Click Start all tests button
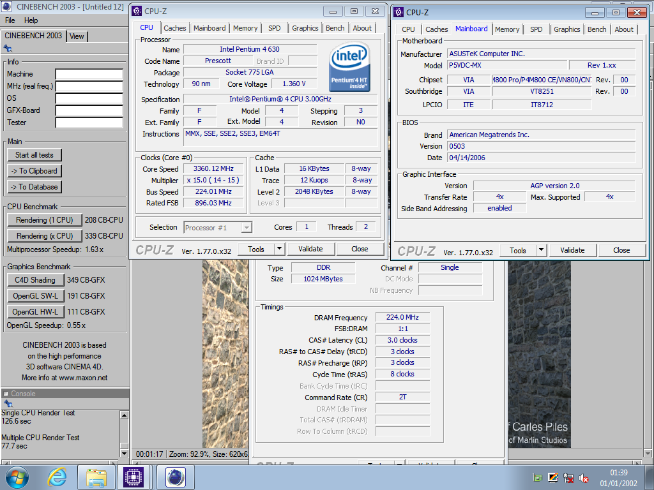 [x=34, y=155]
